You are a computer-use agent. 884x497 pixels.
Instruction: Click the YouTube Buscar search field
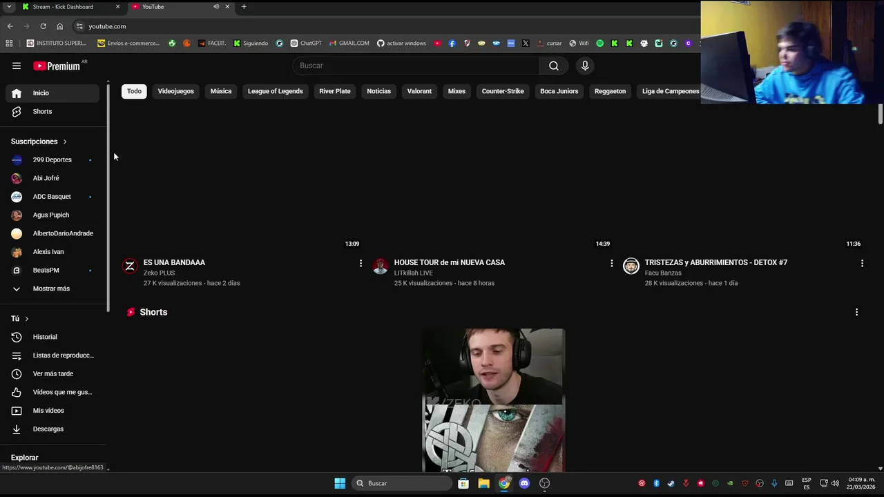point(416,66)
